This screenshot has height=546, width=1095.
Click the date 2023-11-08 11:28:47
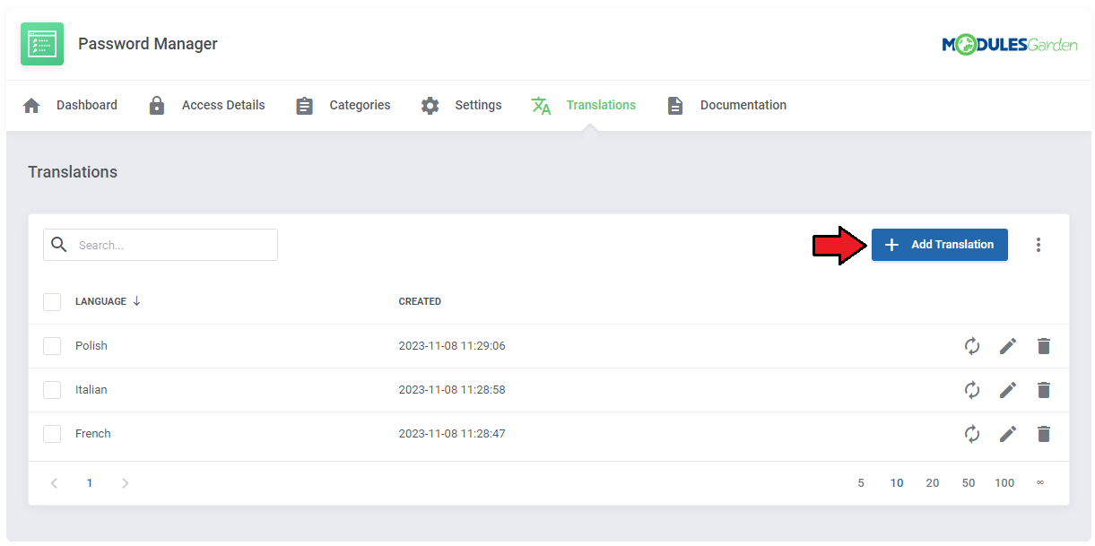[x=452, y=434]
